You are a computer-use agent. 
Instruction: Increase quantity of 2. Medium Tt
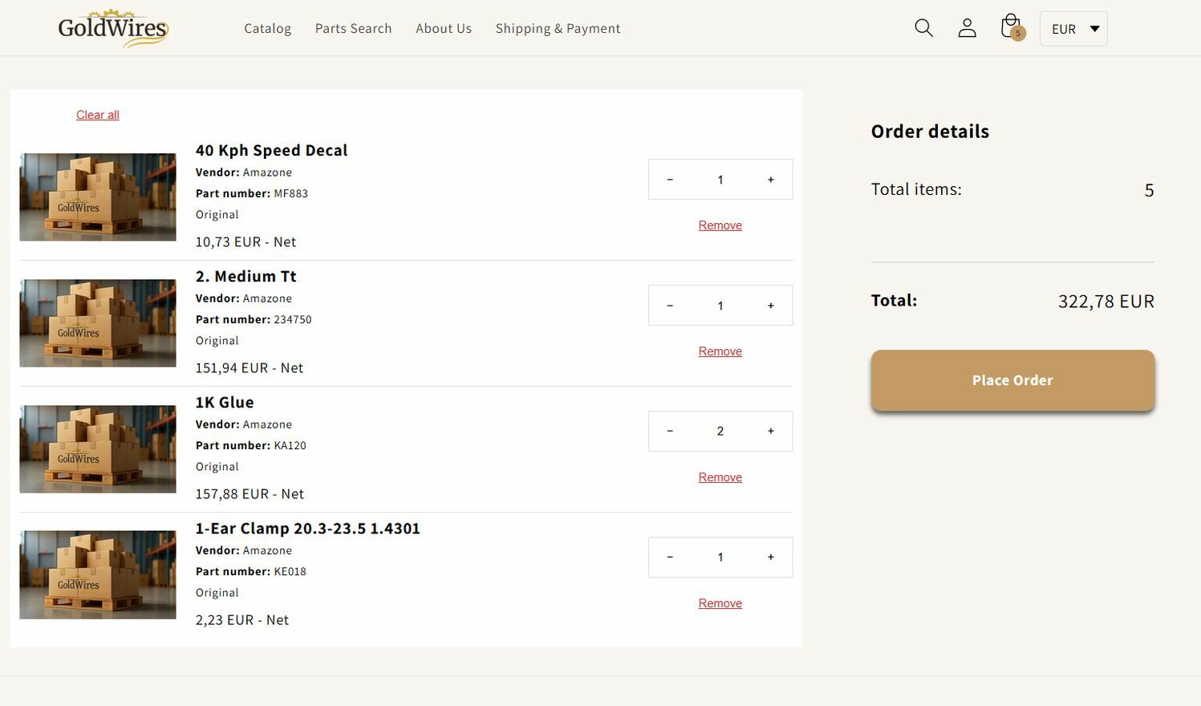[770, 306]
